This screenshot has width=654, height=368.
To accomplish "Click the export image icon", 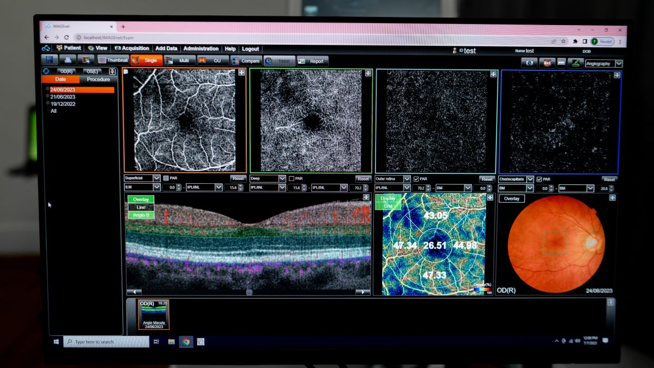I will point(86,61).
